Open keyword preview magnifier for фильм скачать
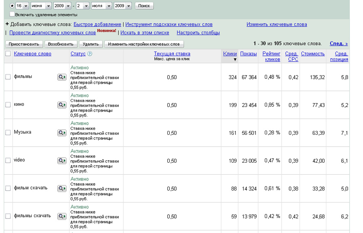Image resolution: width=363 pixels, height=233 pixels. pyautogui.click(x=62, y=188)
